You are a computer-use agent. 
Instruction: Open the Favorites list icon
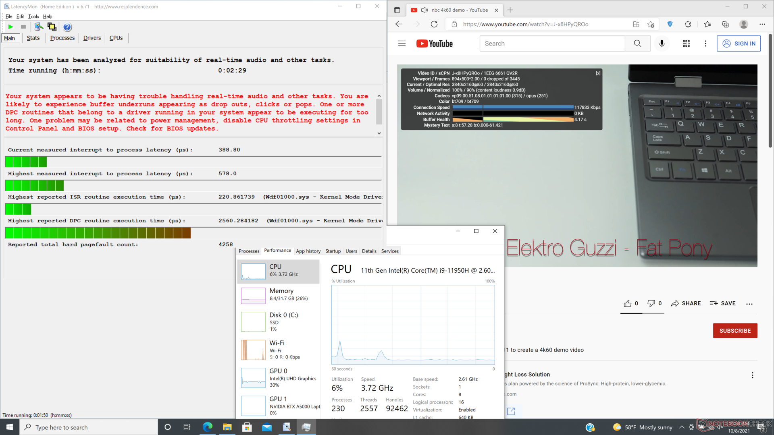(x=707, y=24)
